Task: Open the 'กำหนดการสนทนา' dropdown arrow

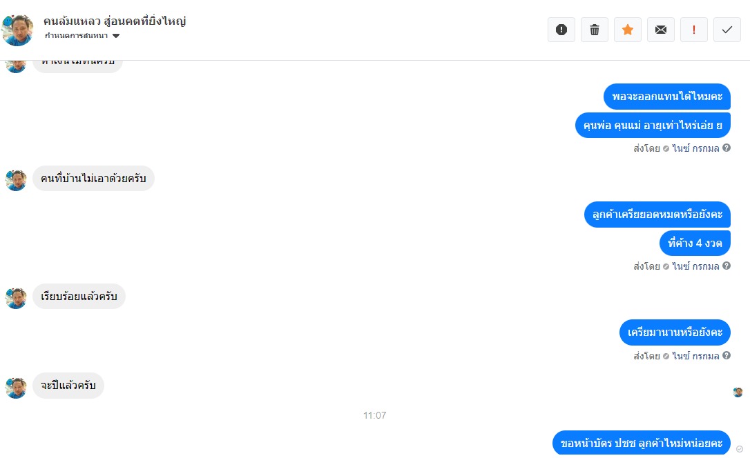Action: (x=116, y=36)
